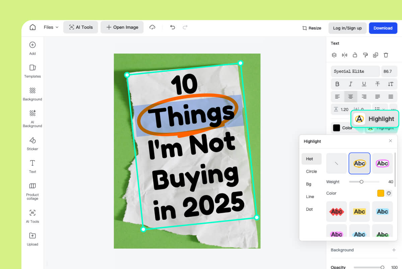
Task: Click the "Things" text on the canvas
Action: (191, 115)
